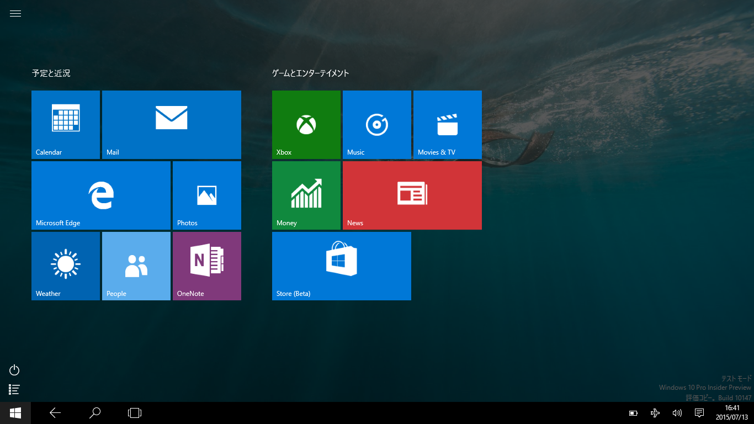Open the Movies & TV tile
Viewport: 754px width, 424px height.
[448, 125]
